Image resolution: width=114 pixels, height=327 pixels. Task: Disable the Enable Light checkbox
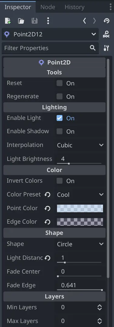click(60, 118)
